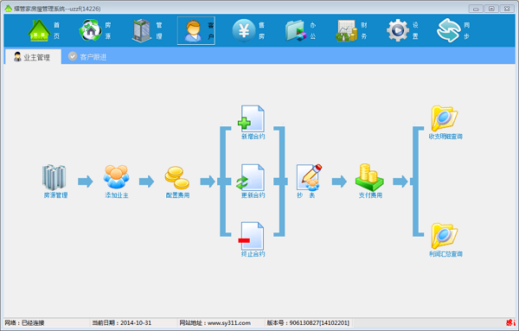Open the 管理 building management icon
This screenshot has height=331, width=519.
(142, 30)
